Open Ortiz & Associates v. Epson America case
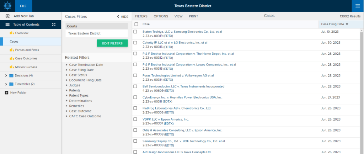This screenshot has height=154, width=364. [182, 130]
